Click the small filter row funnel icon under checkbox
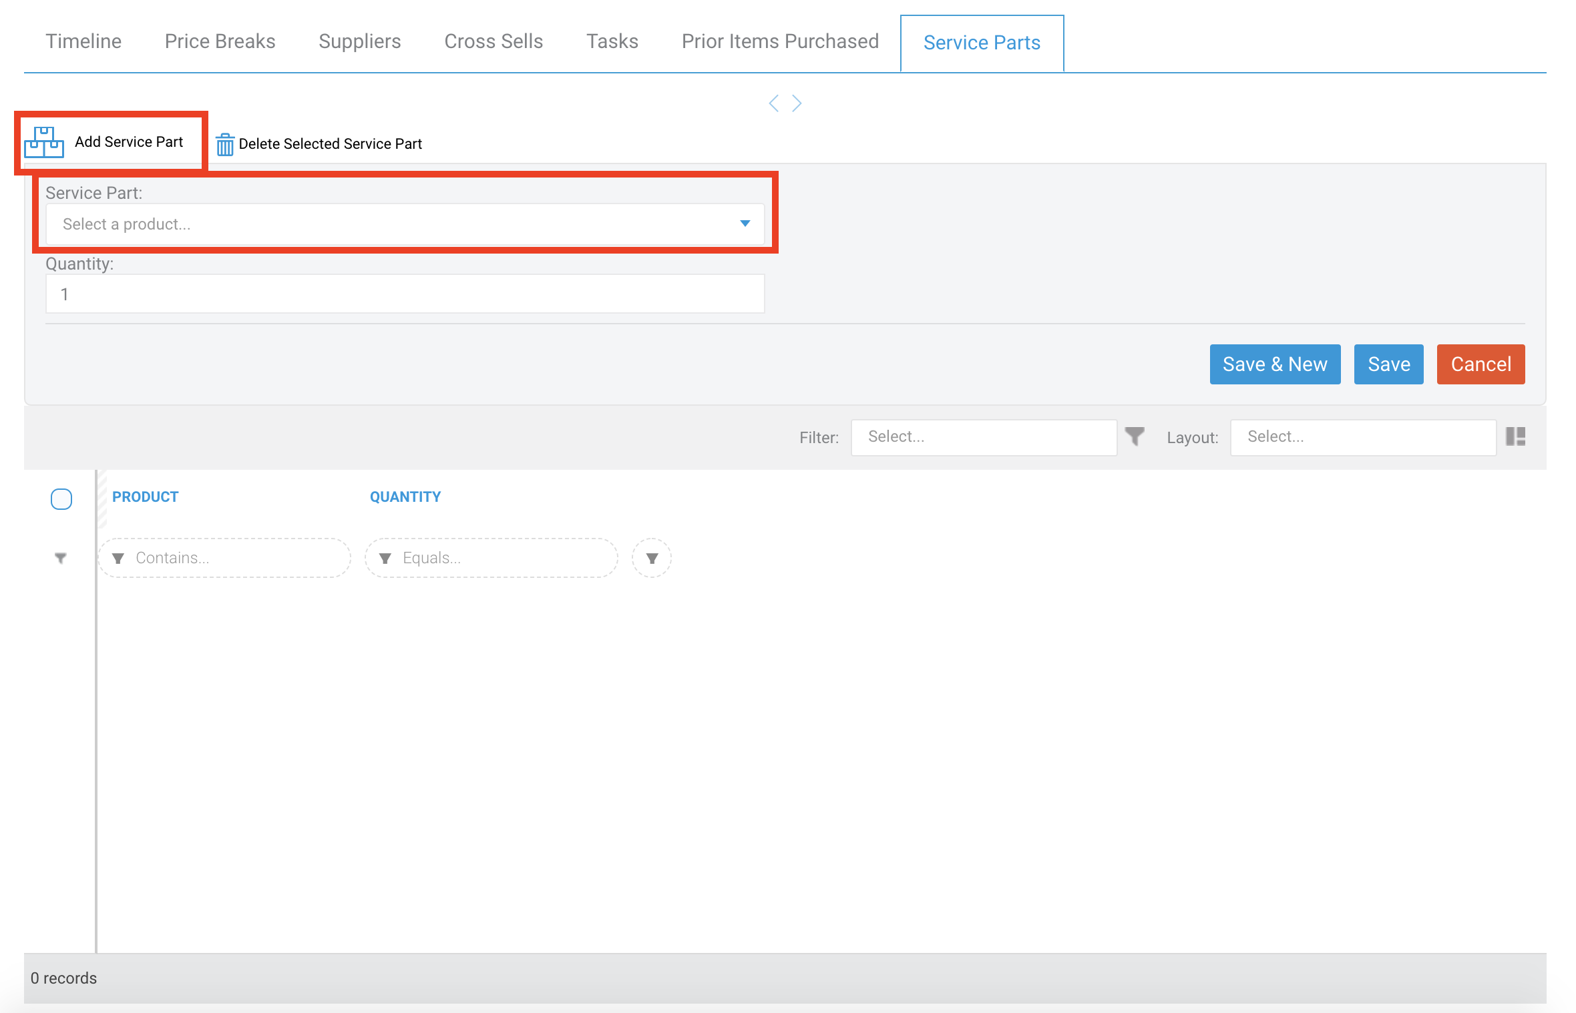The width and height of the screenshot is (1576, 1013). click(x=61, y=558)
